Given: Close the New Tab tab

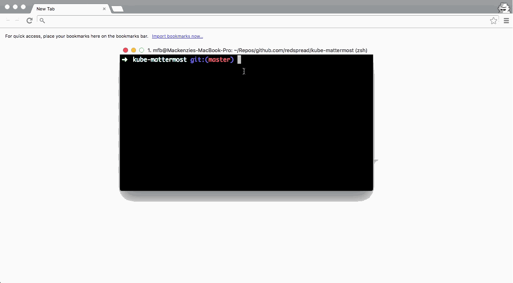Looking at the screenshot, I should pyautogui.click(x=104, y=9).
